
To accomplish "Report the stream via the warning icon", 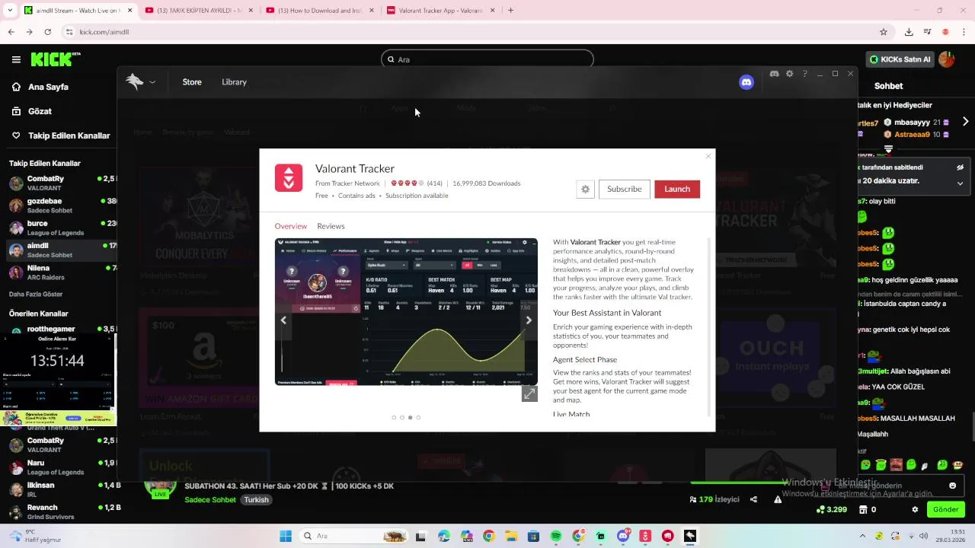I will coord(778,500).
